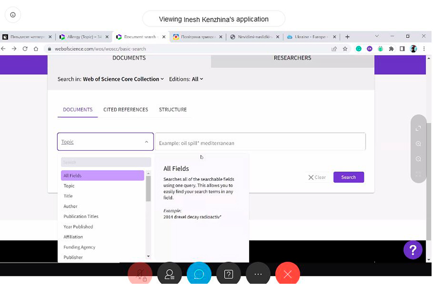The height and width of the screenshot is (289, 433).
Task: Collapse the Topic field selector
Action: (105, 142)
